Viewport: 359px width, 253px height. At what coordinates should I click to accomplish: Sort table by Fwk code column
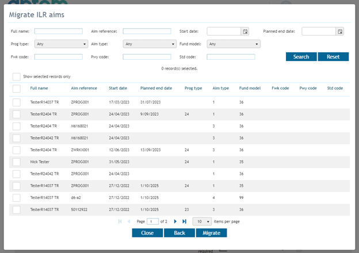pos(280,88)
